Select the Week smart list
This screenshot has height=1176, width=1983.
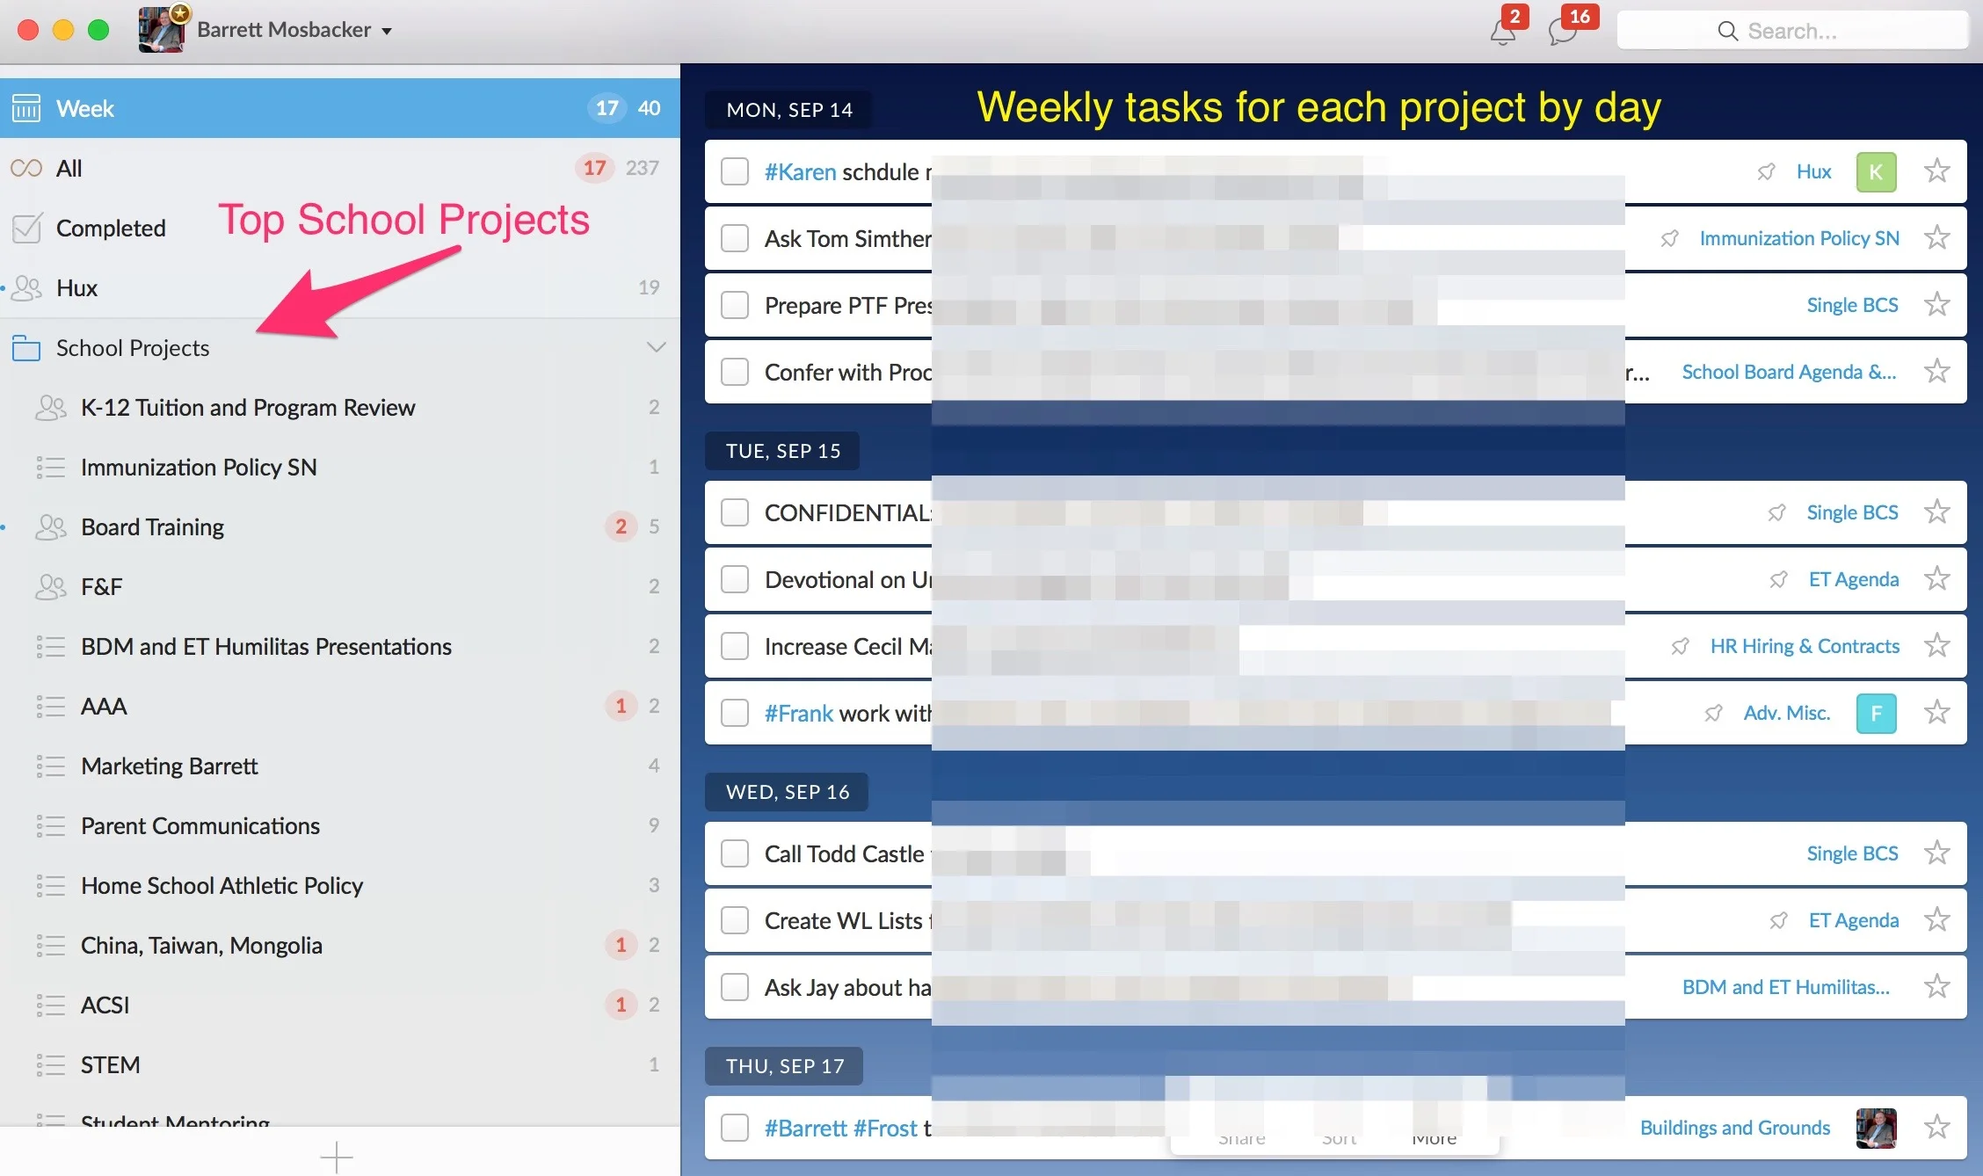[85, 108]
